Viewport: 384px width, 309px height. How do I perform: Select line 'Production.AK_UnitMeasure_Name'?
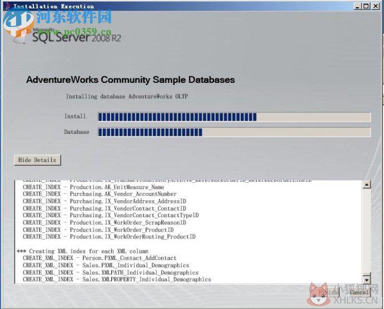pos(93,187)
